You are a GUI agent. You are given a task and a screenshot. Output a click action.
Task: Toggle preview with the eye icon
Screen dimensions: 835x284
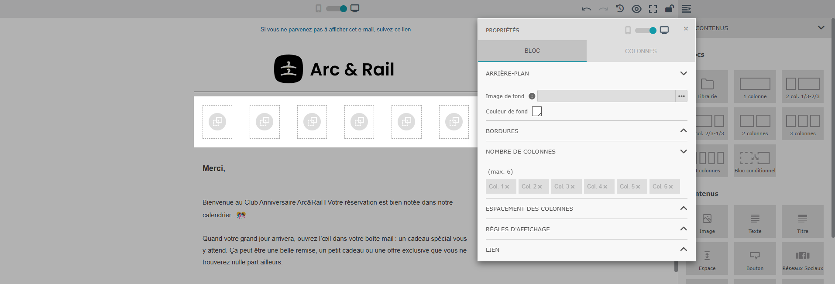click(x=636, y=9)
